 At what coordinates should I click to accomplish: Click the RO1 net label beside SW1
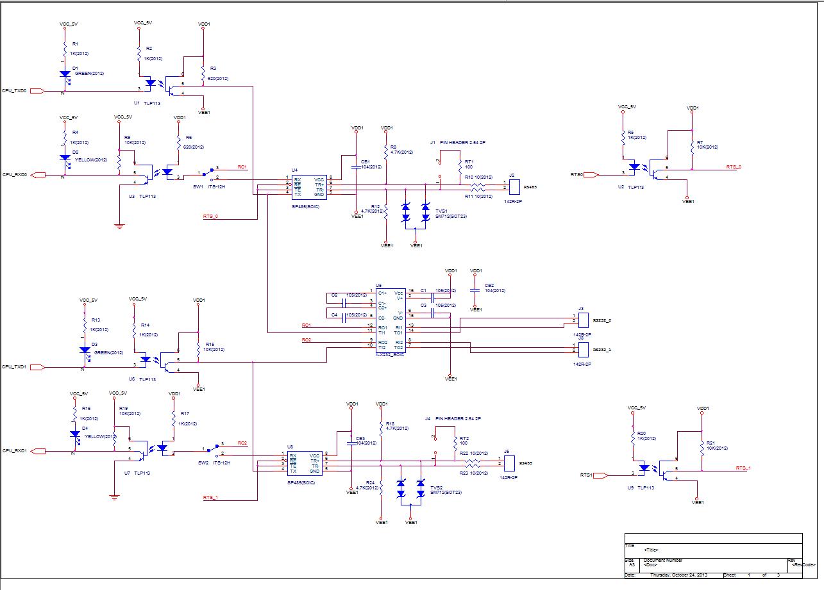pos(242,167)
